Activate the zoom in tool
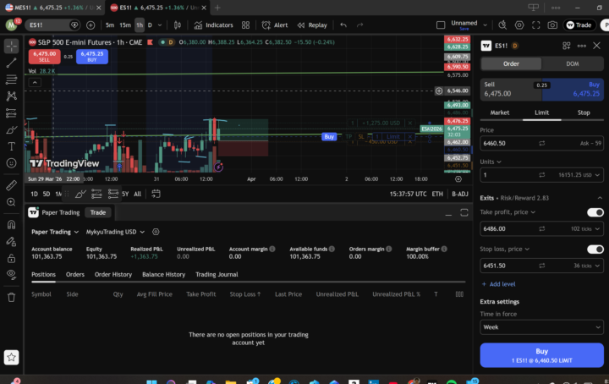Viewport: 609px width, 384px height. click(11, 202)
